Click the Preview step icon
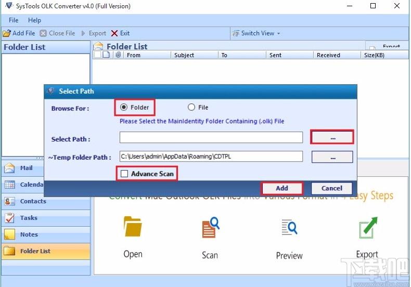Screen dimensions: 411x287 pyautogui.click(x=289, y=227)
